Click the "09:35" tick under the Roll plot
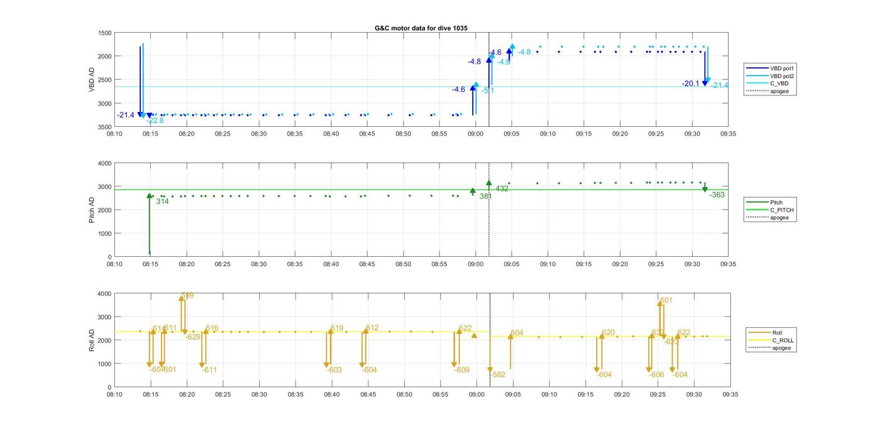This screenshot has width=880, height=435. coord(730,395)
